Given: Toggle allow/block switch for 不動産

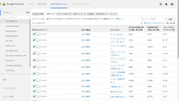Looking at the screenshot, I should (x=36, y=86).
